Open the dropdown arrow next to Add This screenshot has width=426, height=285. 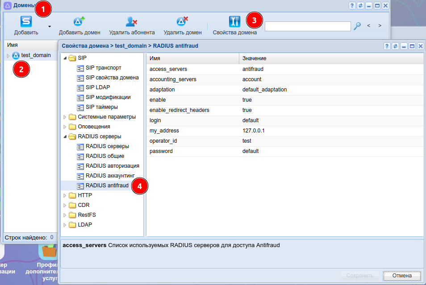click(x=50, y=26)
